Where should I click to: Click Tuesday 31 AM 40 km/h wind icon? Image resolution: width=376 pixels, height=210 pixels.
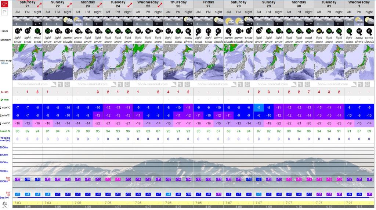point(319,32)
